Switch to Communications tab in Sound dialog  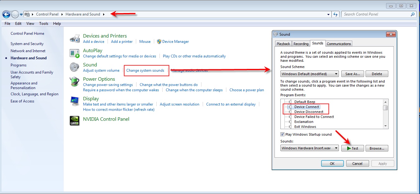click(339, 44)
